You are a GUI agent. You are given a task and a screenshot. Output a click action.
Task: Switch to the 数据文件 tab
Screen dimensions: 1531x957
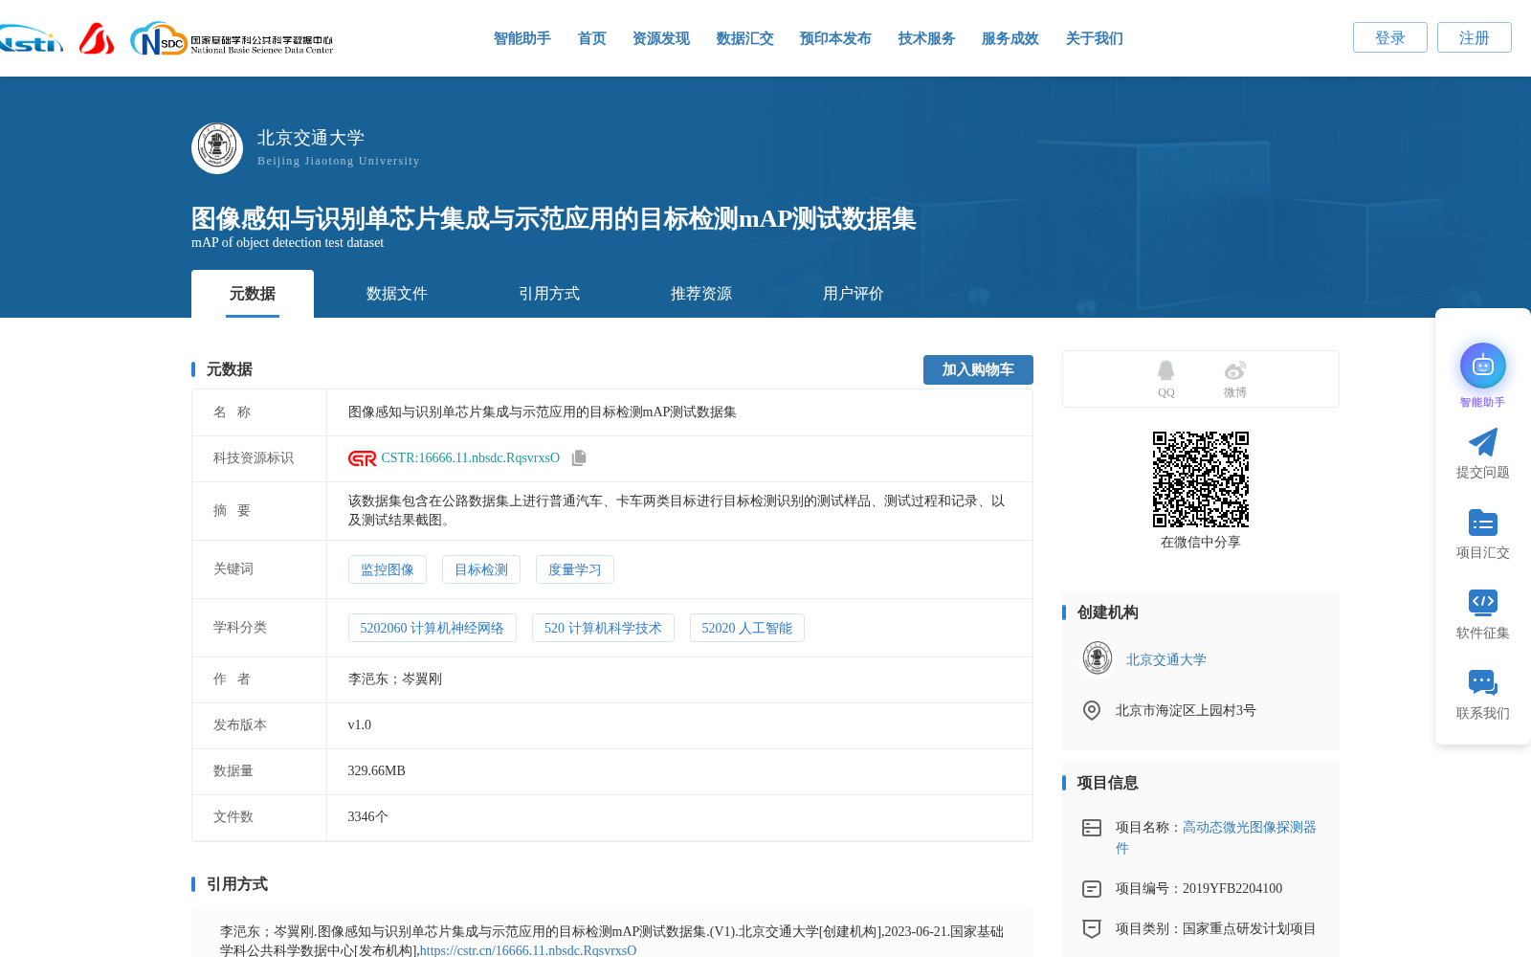click(397, 294)
